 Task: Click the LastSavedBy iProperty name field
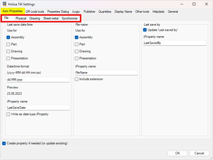175,43
